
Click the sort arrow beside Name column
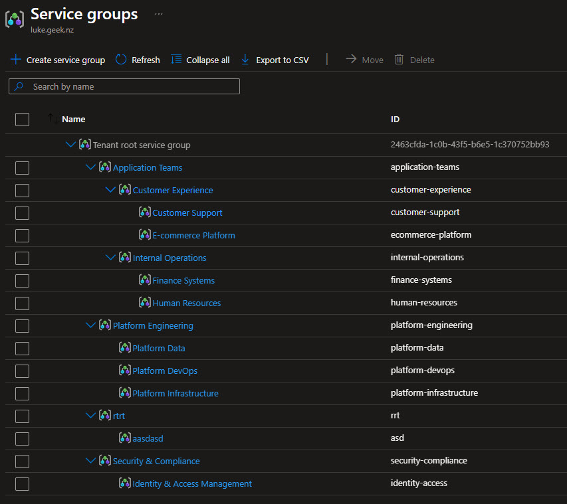(53, 118)
